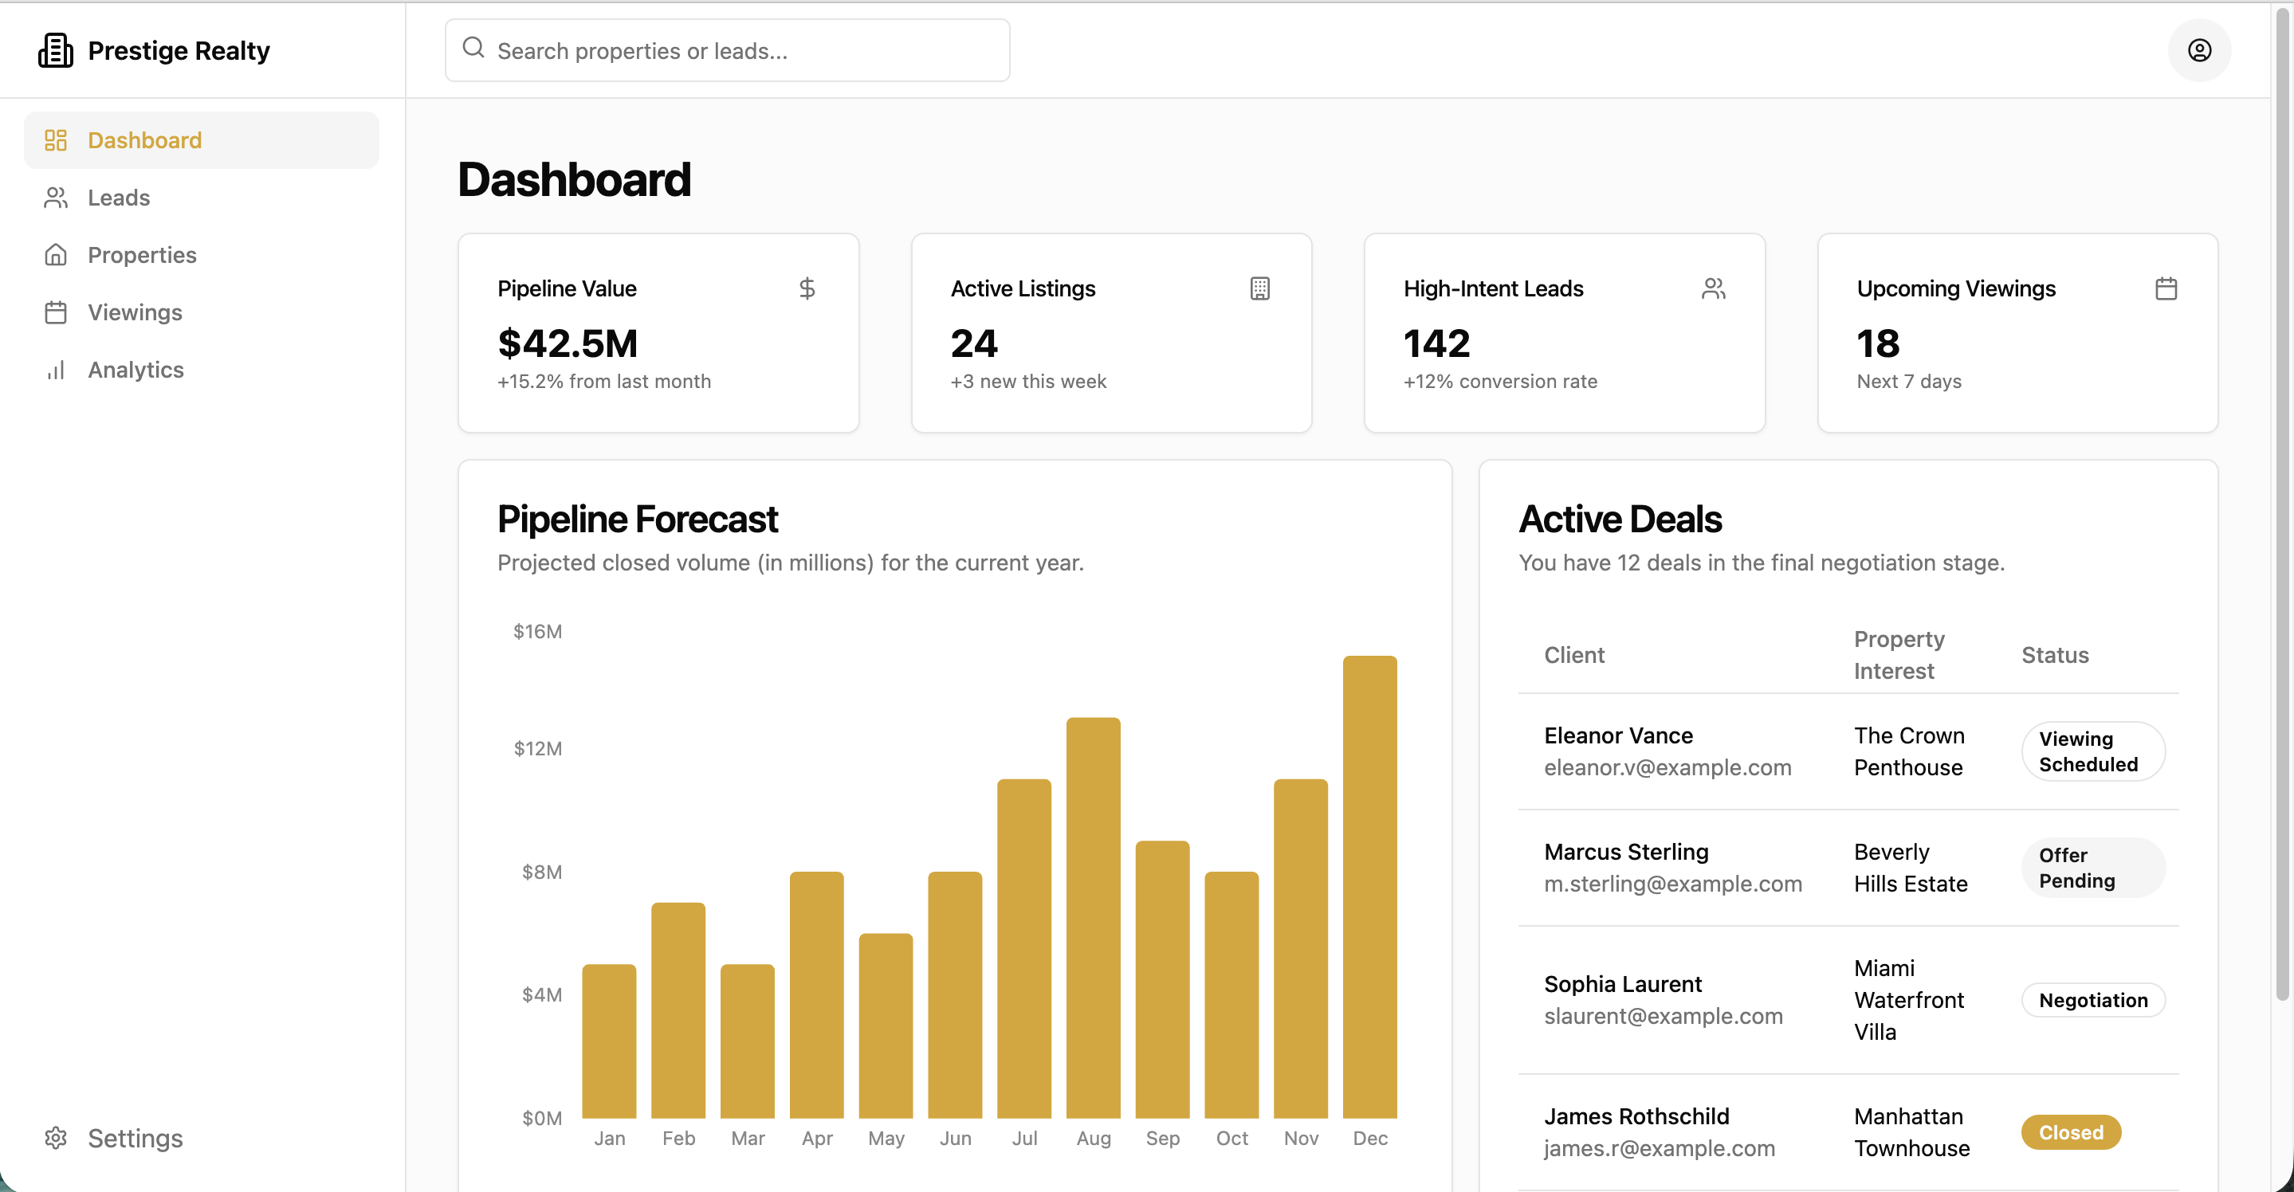Click the Viewings calendar icon in sidebar
The width and height of the screenshot is (2294, 1192).
click(56, 312)
